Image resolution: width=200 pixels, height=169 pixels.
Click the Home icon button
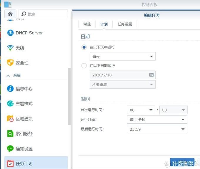click(10, 14)
